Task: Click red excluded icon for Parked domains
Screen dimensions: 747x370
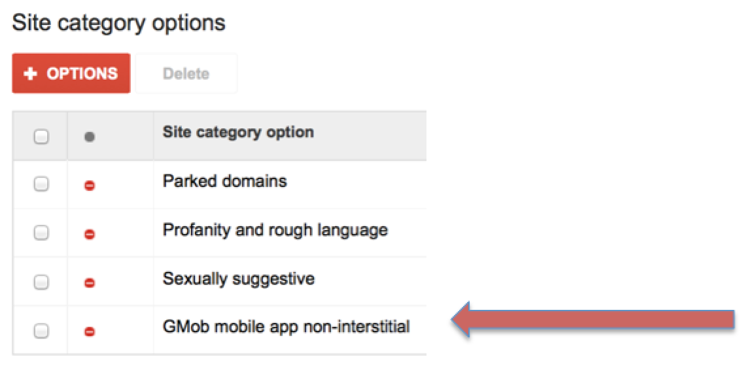Action: [90, 186]
